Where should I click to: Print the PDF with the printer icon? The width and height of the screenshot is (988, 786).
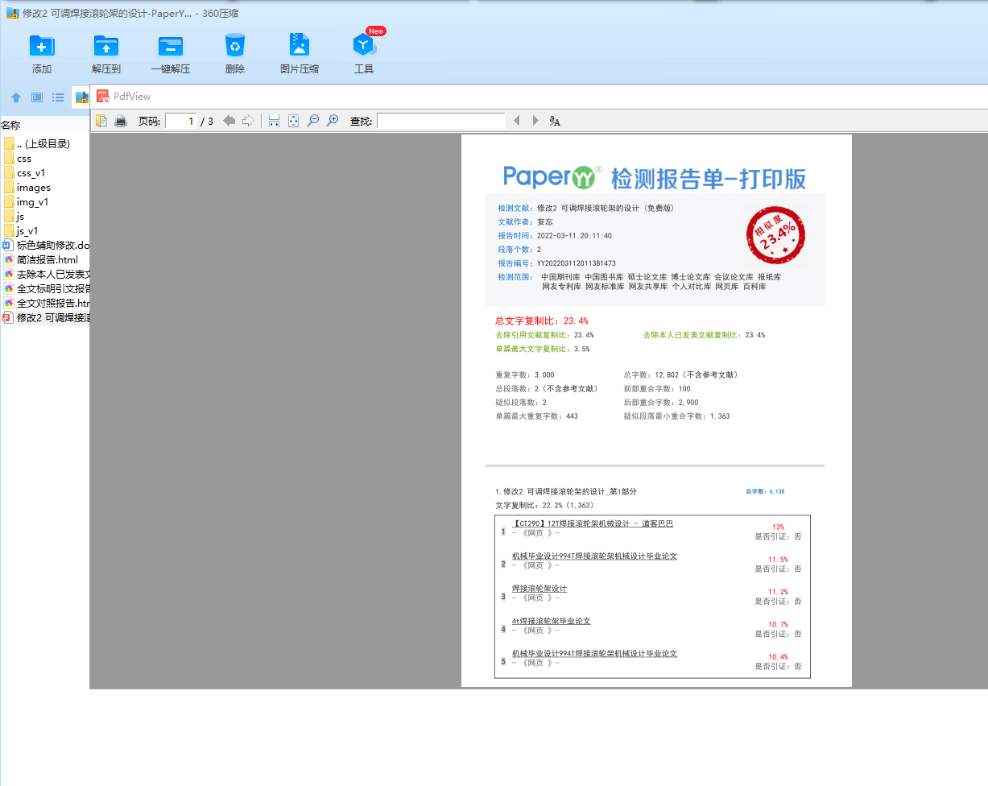(x=121, y=121)
